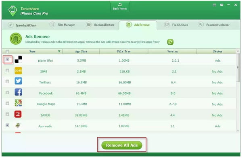Click the green refresh icon
Image resolution: width=242 pixels, height=158 pixels.
170,42
